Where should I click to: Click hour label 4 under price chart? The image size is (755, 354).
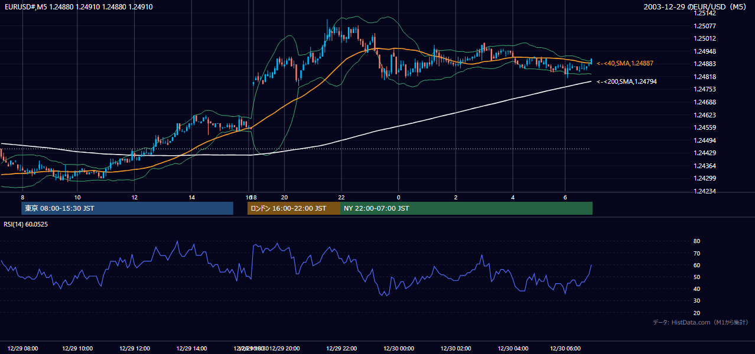(x=513, y=197)
